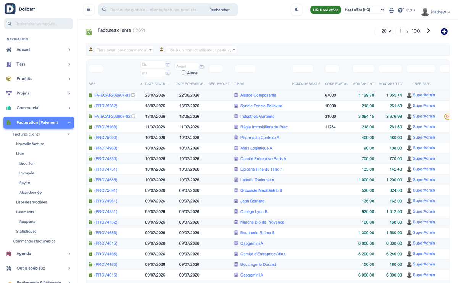Click invoice icon of (PROV5262) row
This screenshot has width=458, height=283.
pyautogui.click(x=90, y=106)
